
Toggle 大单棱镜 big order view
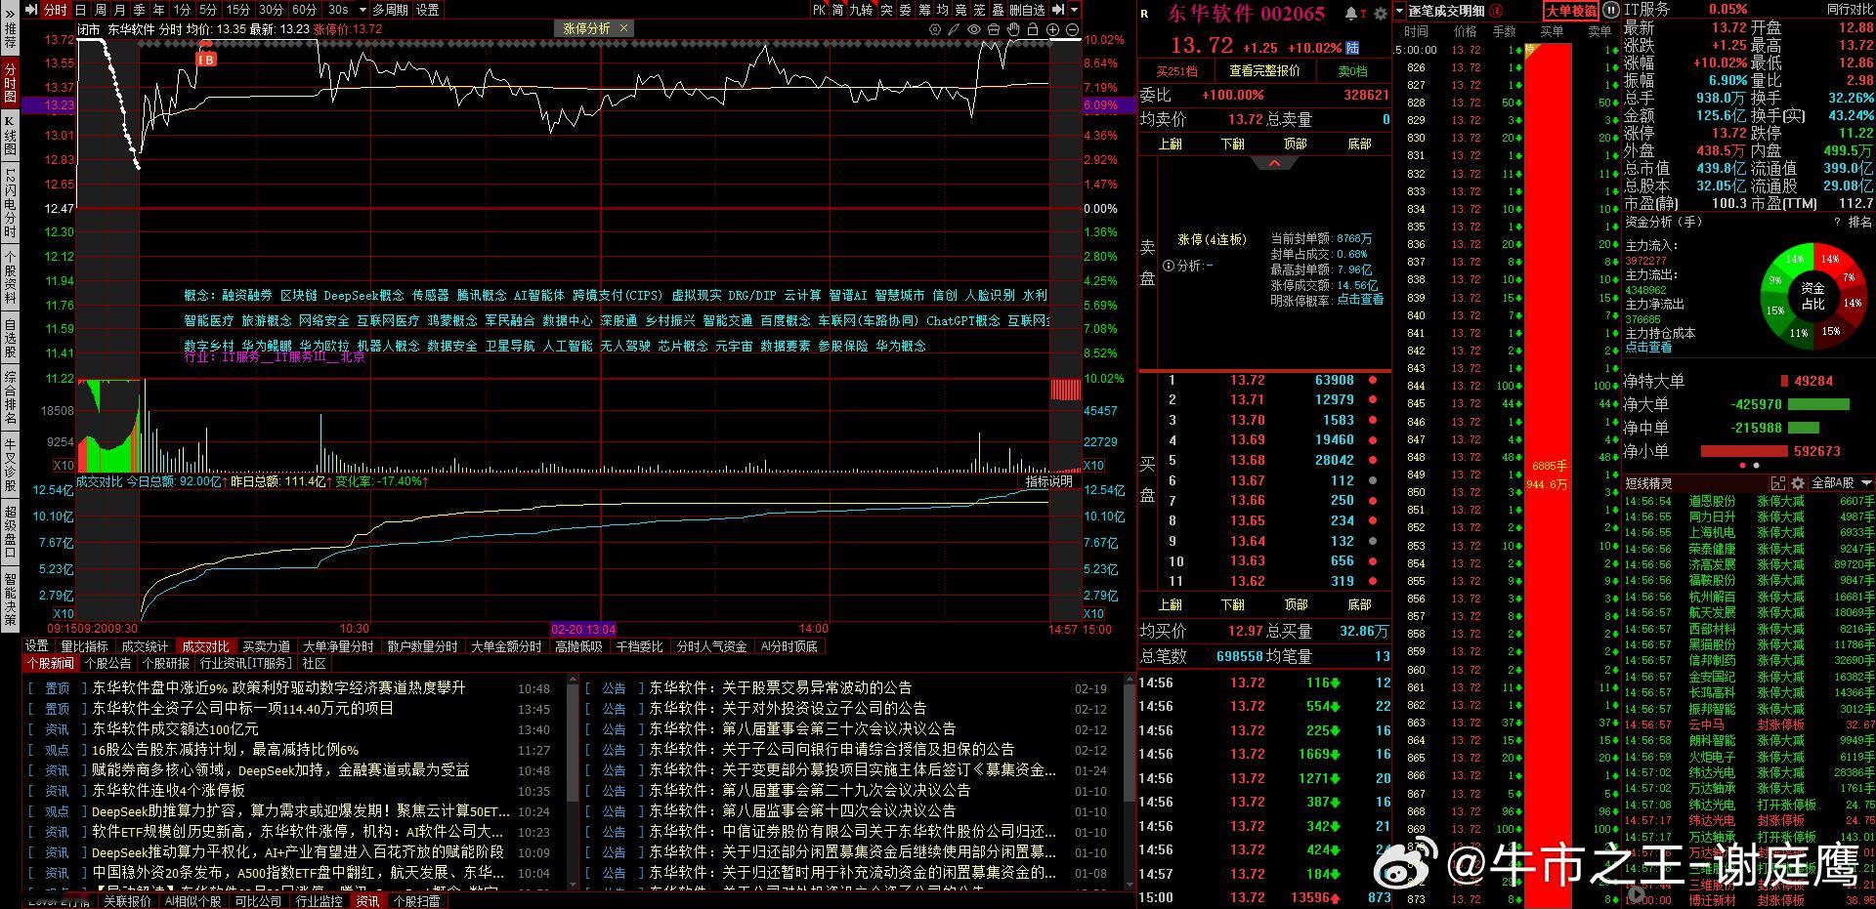(1570, 11)
